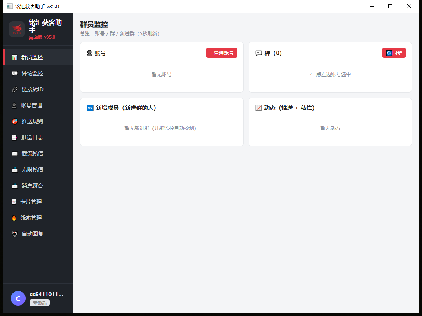Click the 自动回复 robot face icon
Screen dimensions: 422x316
15,234
